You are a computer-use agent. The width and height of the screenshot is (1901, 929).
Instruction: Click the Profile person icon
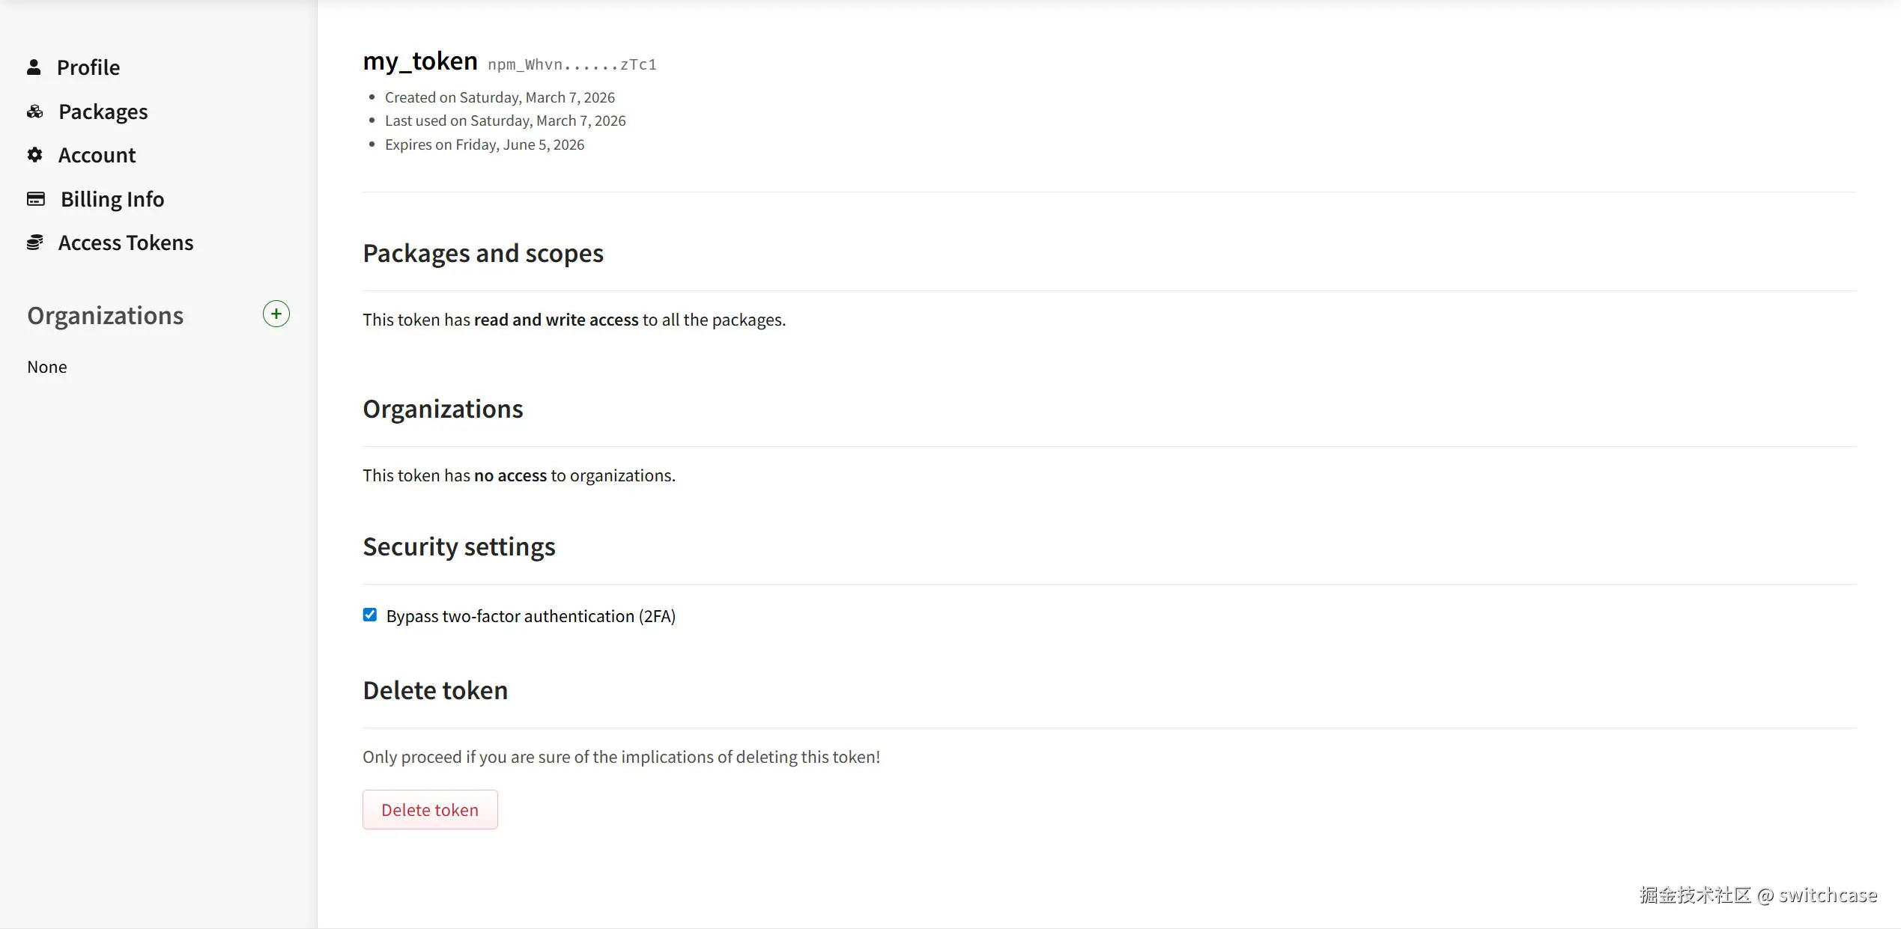[34, 67]
